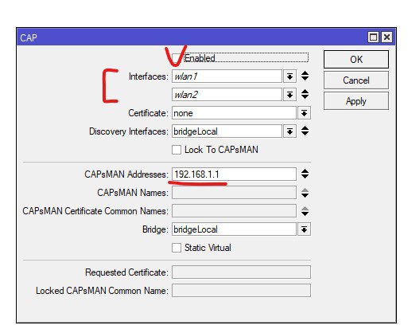Open the wlan1 interface dropdown arrow
408x333 pixels.
tap(289, 76)
